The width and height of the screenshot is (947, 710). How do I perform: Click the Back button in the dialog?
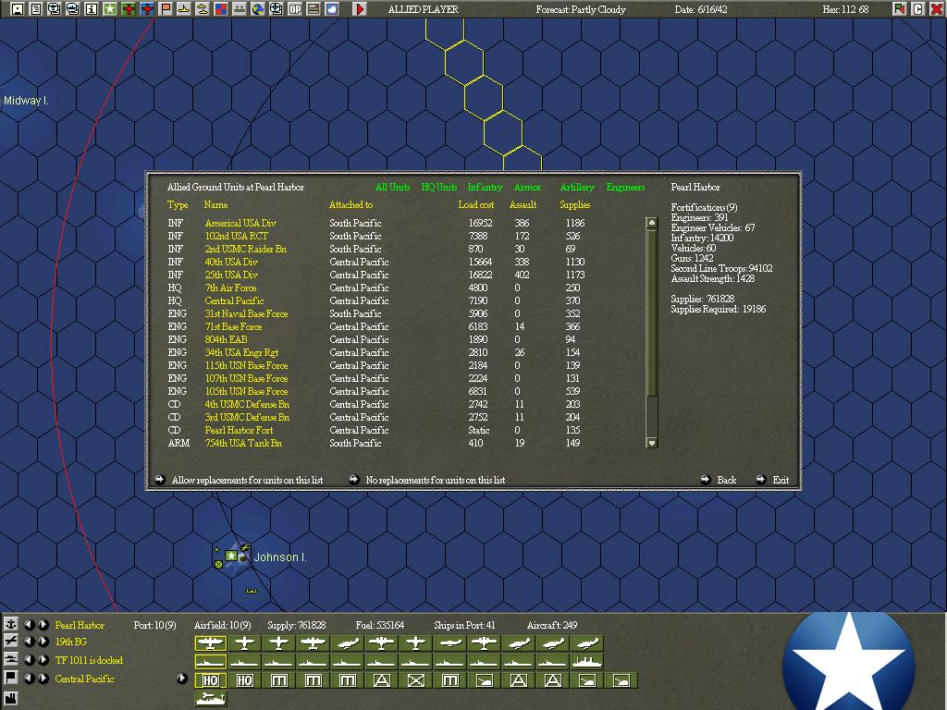click(718, 480)
